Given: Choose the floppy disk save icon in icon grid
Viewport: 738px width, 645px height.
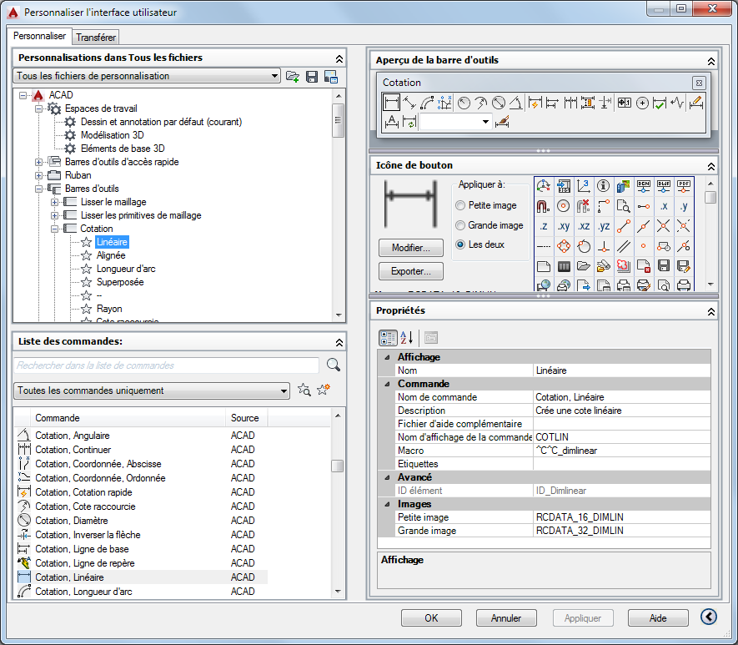Looking at the screenshot, I should click(x=664, y=266).
